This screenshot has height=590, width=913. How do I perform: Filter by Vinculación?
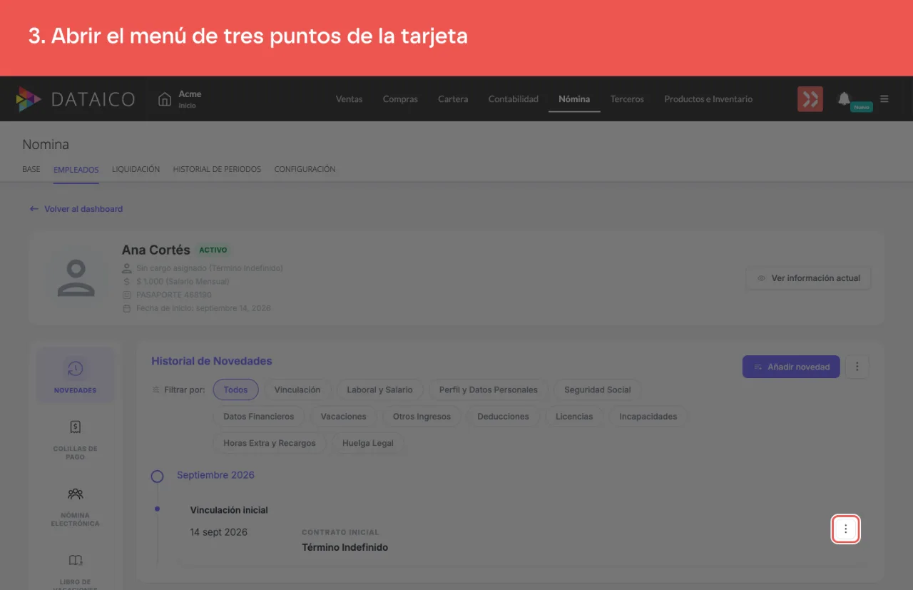pos(297,390)
